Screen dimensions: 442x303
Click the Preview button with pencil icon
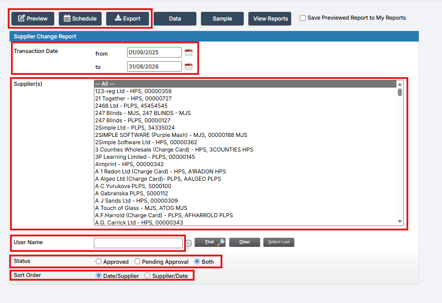(x=33, y=19)
